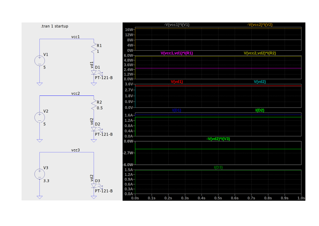Screen dimensions: 319x226
Task: Click the ground symbol below V1
Action: (39, 84)
